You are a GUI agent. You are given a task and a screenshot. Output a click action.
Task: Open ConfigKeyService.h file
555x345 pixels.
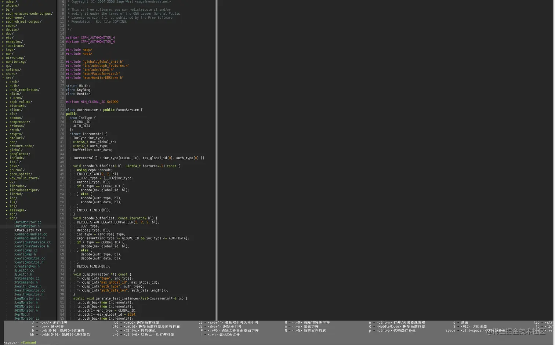[x=32, y=246]
